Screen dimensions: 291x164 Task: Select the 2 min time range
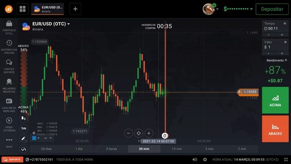242,149
